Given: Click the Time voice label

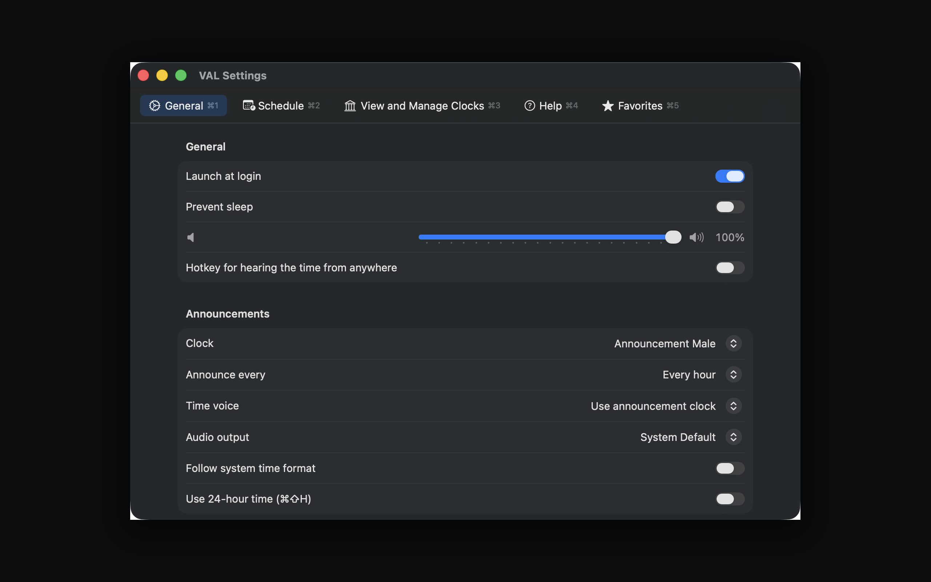Looking at the screenshot, I should point(212,406).
